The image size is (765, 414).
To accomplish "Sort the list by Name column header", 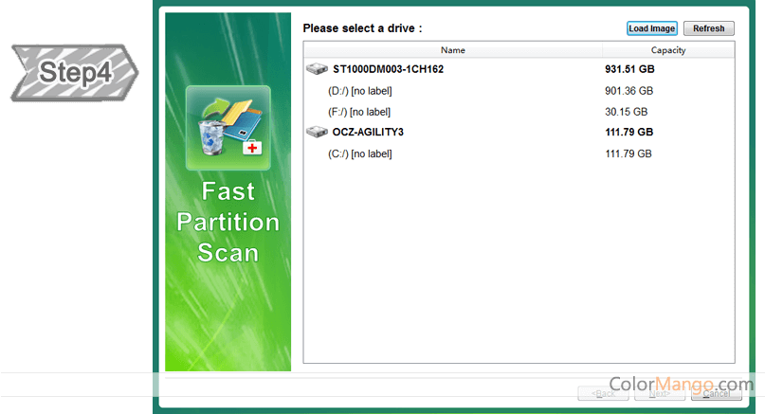I will [x=452, y=50].
